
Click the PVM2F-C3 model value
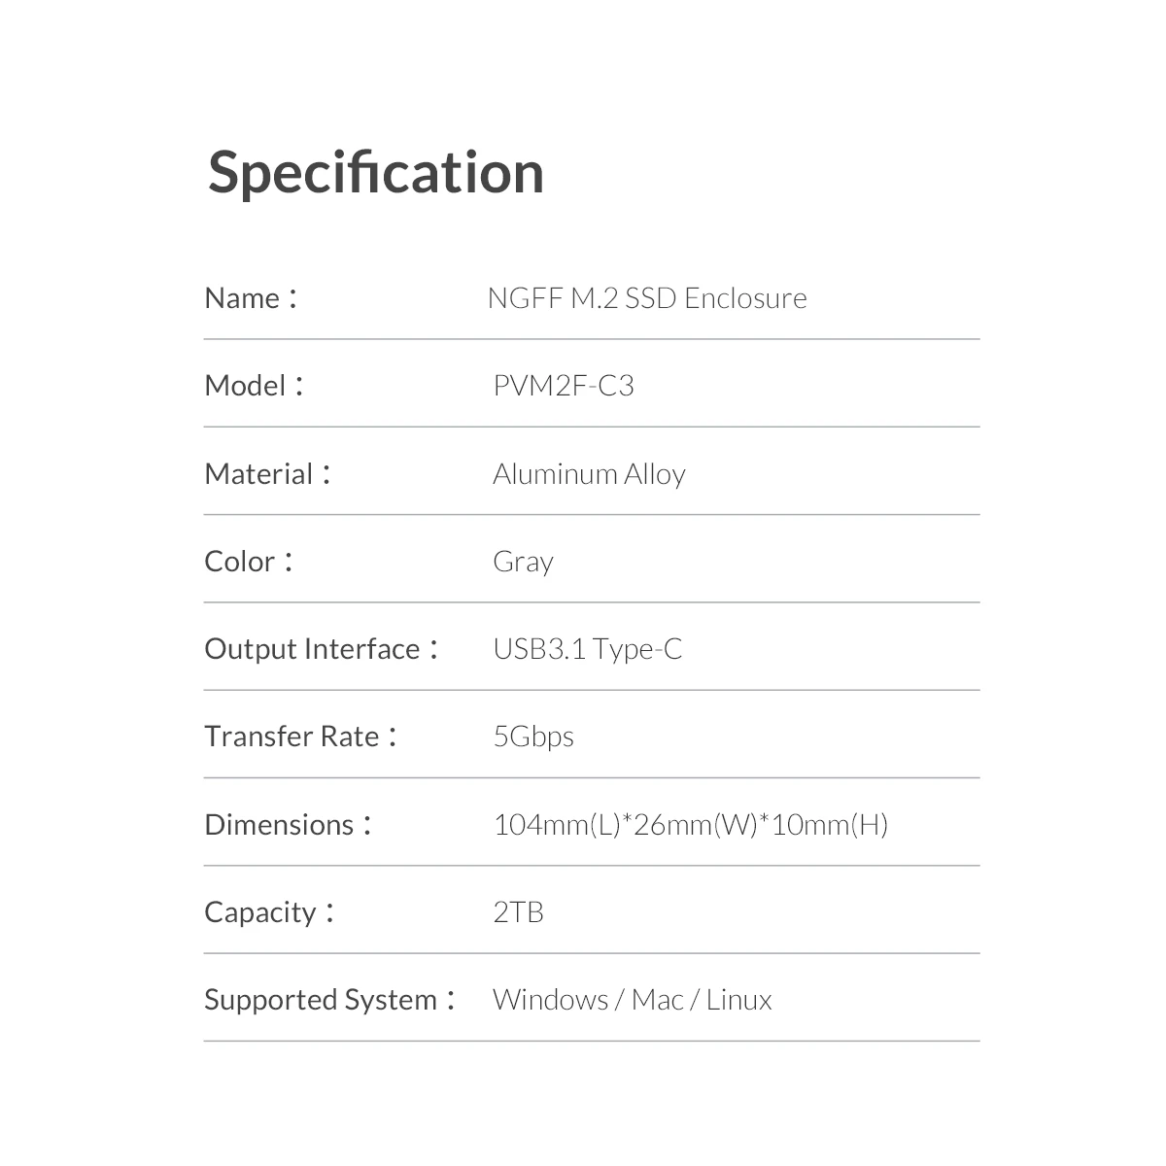click(x=564, y=386)
